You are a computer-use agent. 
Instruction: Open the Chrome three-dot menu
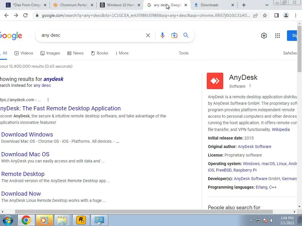[296, 15]
